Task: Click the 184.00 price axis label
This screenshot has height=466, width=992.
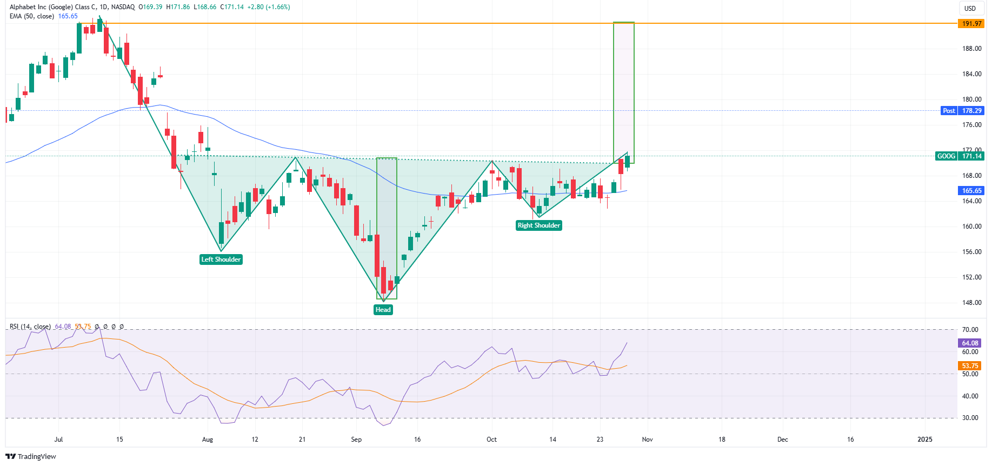Action: click(x=971, y=74)
